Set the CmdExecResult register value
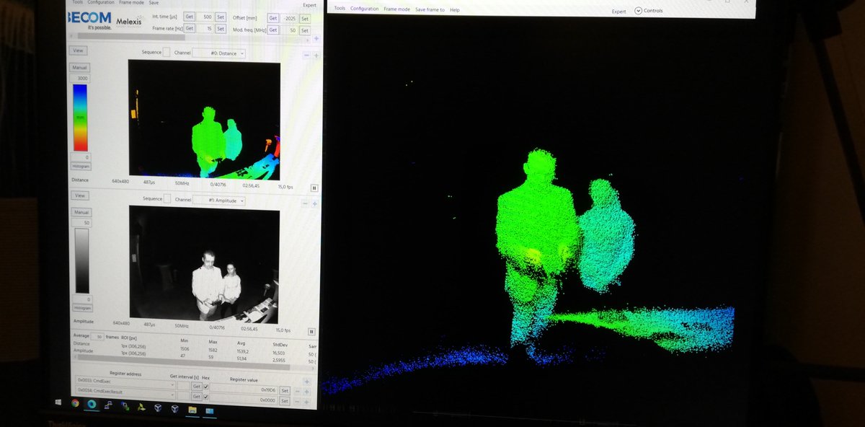 284,401
